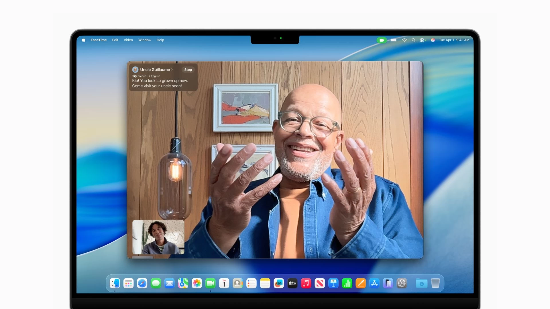
Task: Open the Photos app in the Dock
Action: pyautogui.click(x=197, y=283)
